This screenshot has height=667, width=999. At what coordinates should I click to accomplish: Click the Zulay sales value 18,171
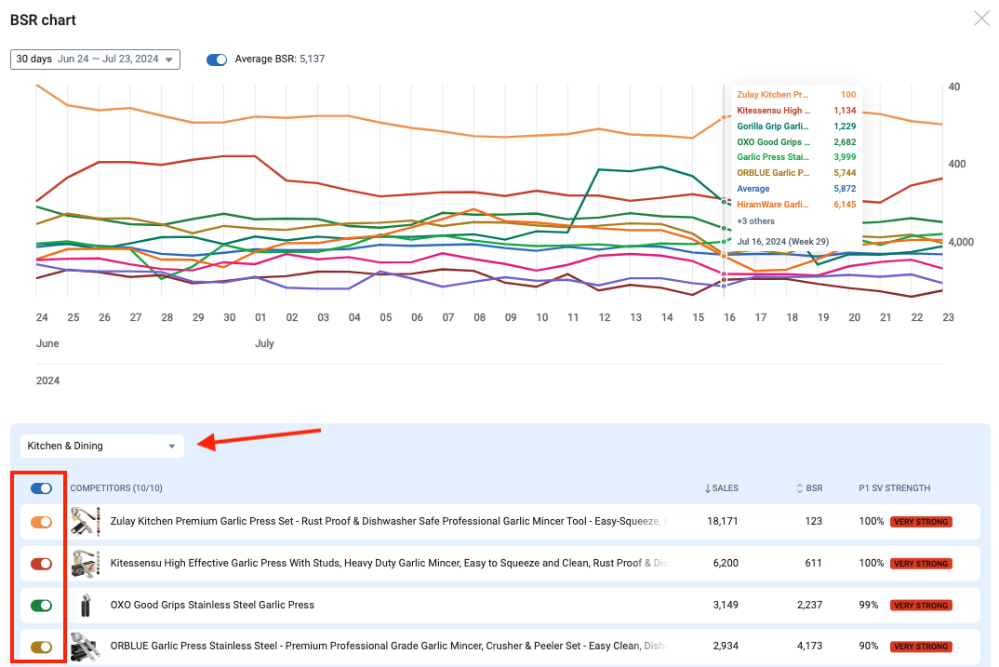click(723, 521)
